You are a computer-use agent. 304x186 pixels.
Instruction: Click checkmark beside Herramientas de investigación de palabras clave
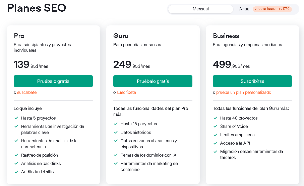coord(16,126)
